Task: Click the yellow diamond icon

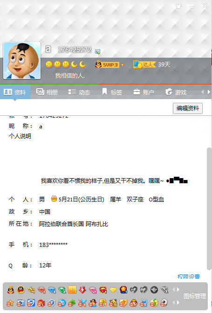Action: [113, 290]
